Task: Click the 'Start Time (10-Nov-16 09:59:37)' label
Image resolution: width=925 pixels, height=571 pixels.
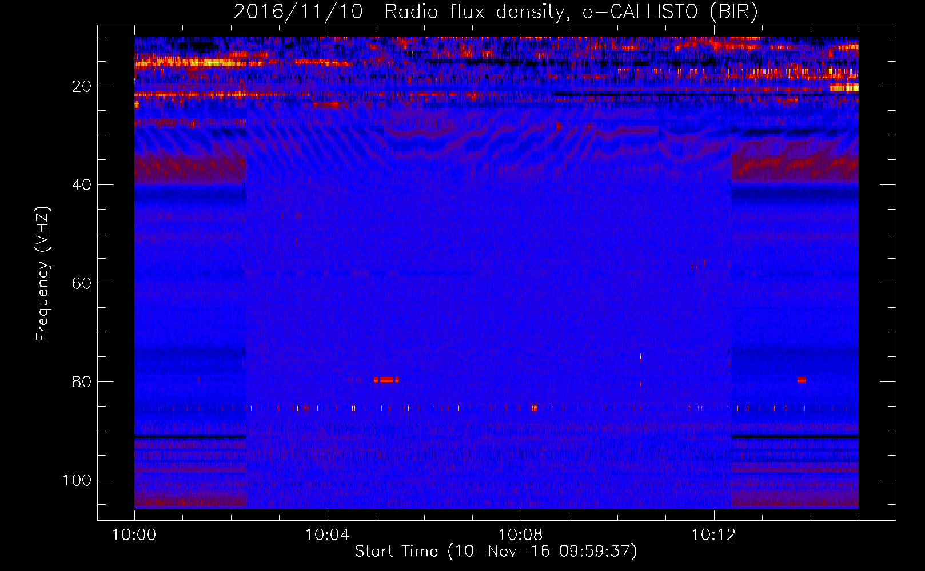Action: click(496, 552)
